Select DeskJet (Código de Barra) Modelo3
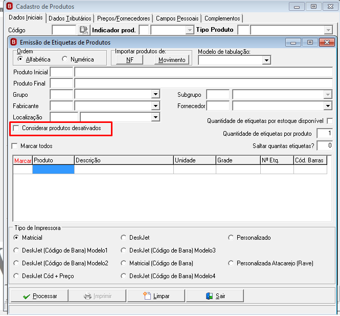Image resolution: width=340 pixels, height=316 pixels. point(123,250)
